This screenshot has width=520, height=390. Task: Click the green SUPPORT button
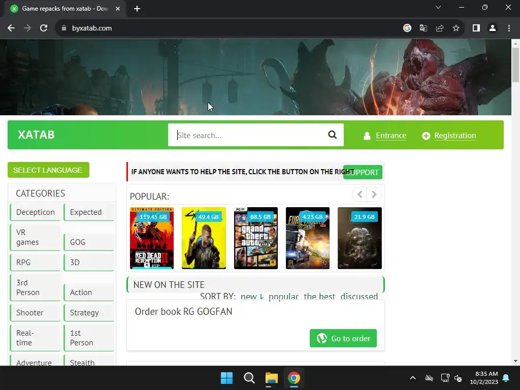363,172
